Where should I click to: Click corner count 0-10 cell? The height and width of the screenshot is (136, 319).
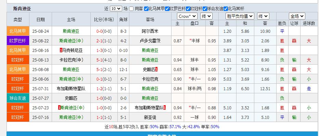[x=124, y=50]
